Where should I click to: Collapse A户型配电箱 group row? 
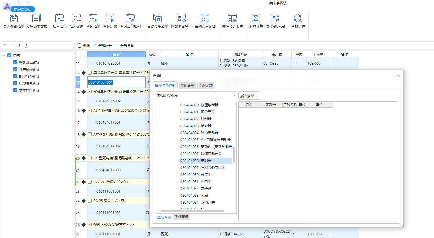90,134
